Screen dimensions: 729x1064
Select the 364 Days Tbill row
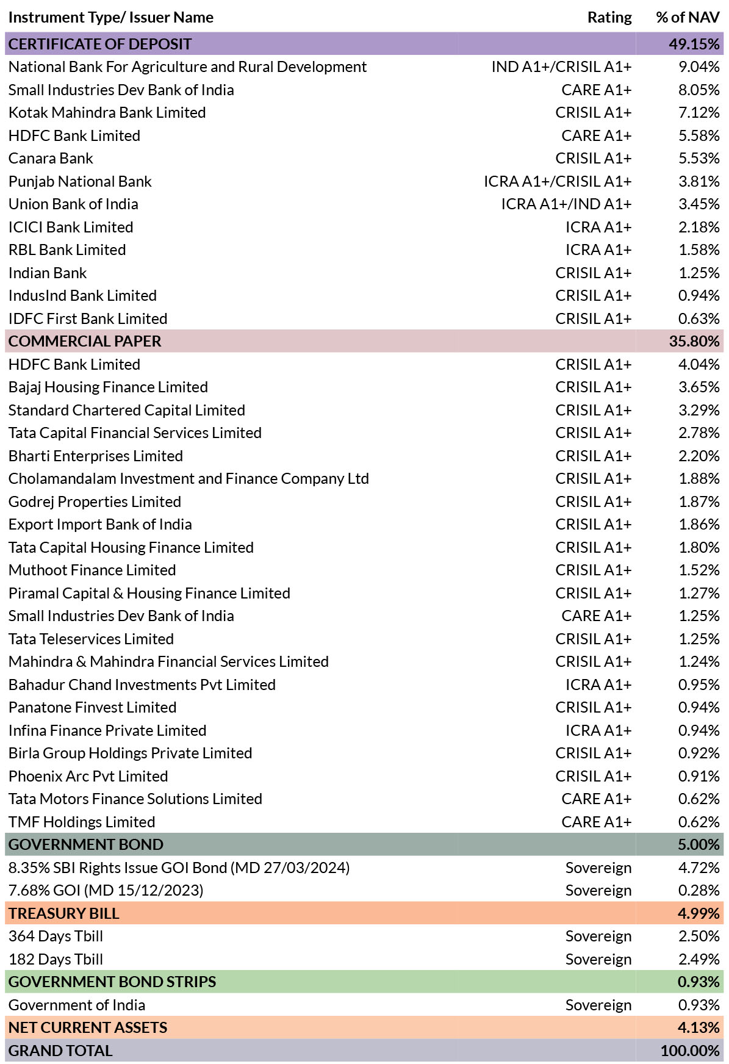click(364, 936)
